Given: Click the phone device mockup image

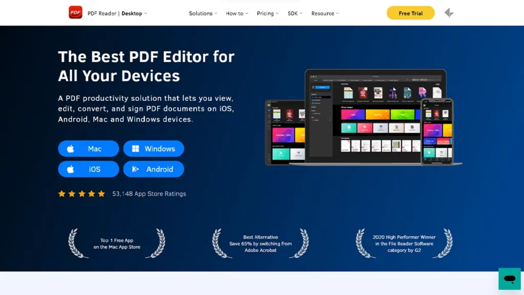Looking at the screenshot, I should [x=436, y=131].
